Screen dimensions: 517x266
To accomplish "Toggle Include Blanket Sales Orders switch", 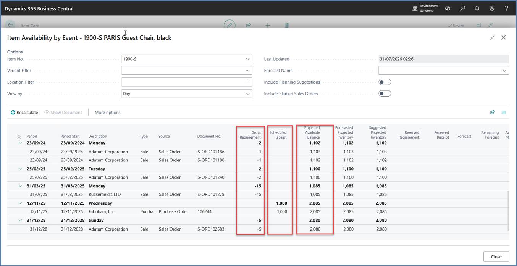I will (x=385, y=94).
